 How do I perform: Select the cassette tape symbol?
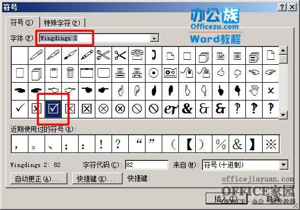tap(171, 73)
